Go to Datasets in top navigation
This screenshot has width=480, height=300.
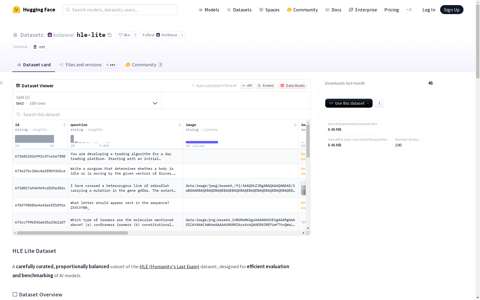(239, 10)
